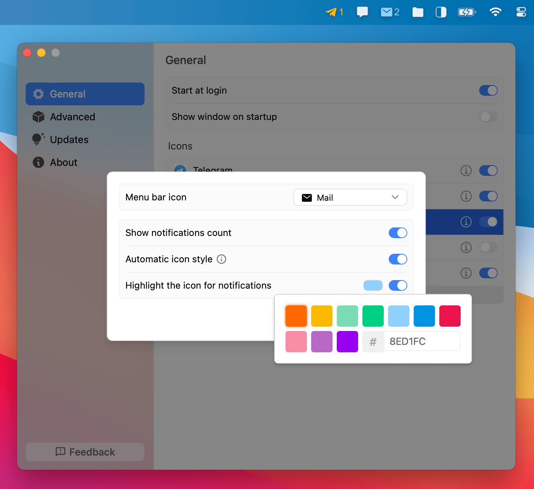Pick the vivid violet color swatch
Screen dimensions: 534x489
coord(347,342)
